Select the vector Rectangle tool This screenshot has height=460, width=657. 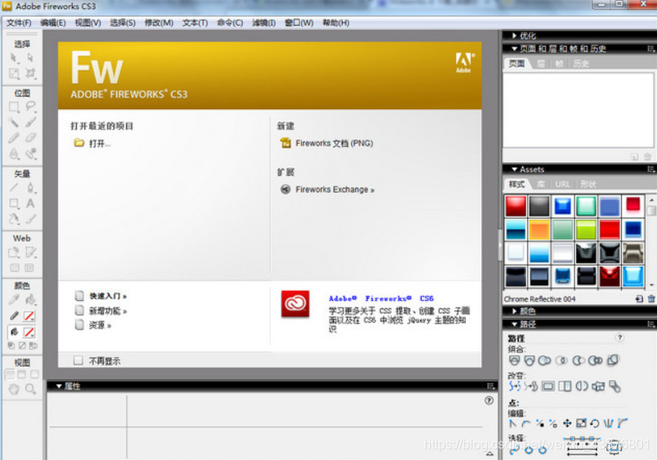click(x=14, y=203)
